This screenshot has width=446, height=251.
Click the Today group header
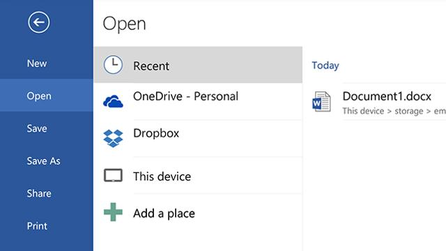click(x=325, y=66)
